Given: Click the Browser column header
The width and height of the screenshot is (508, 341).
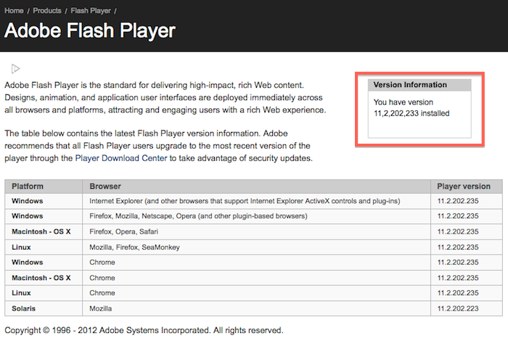Looking at the screenshot, I should click(105, 186).
